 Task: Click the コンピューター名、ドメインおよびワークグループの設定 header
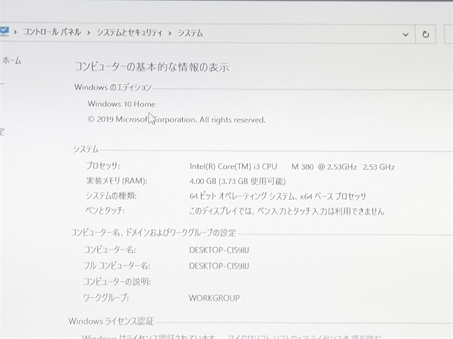[x=154, y=232]
